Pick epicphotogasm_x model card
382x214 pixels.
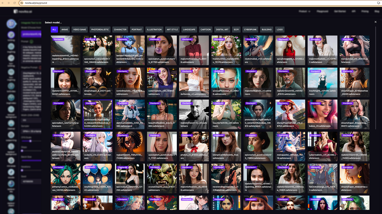[290, 50]
